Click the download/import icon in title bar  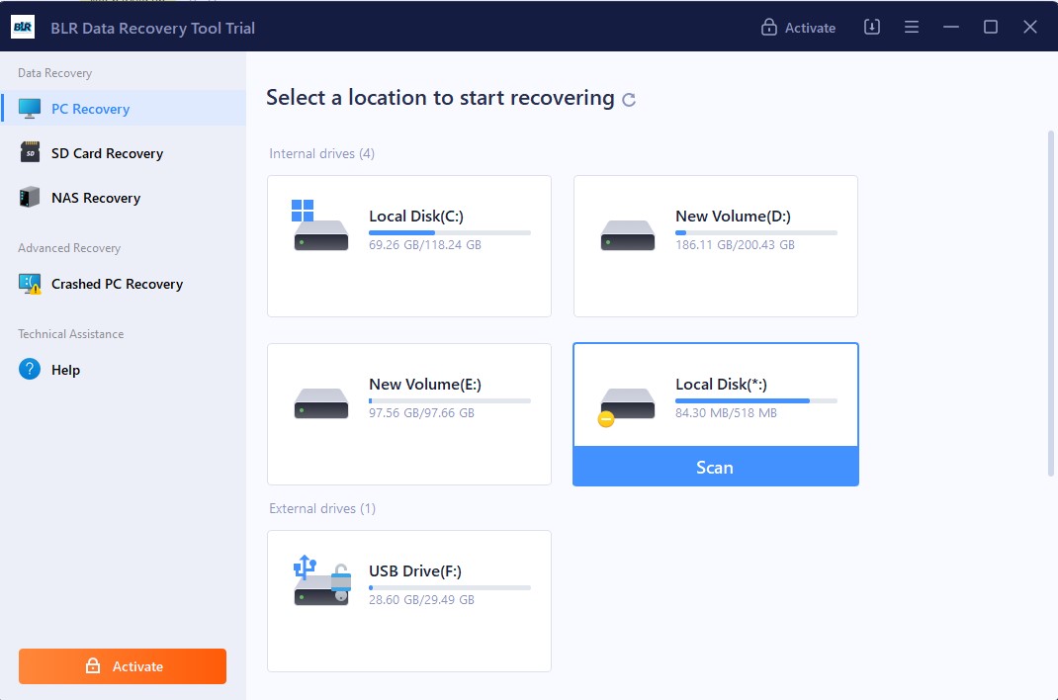pyautogui.click(x=872, y=27)
